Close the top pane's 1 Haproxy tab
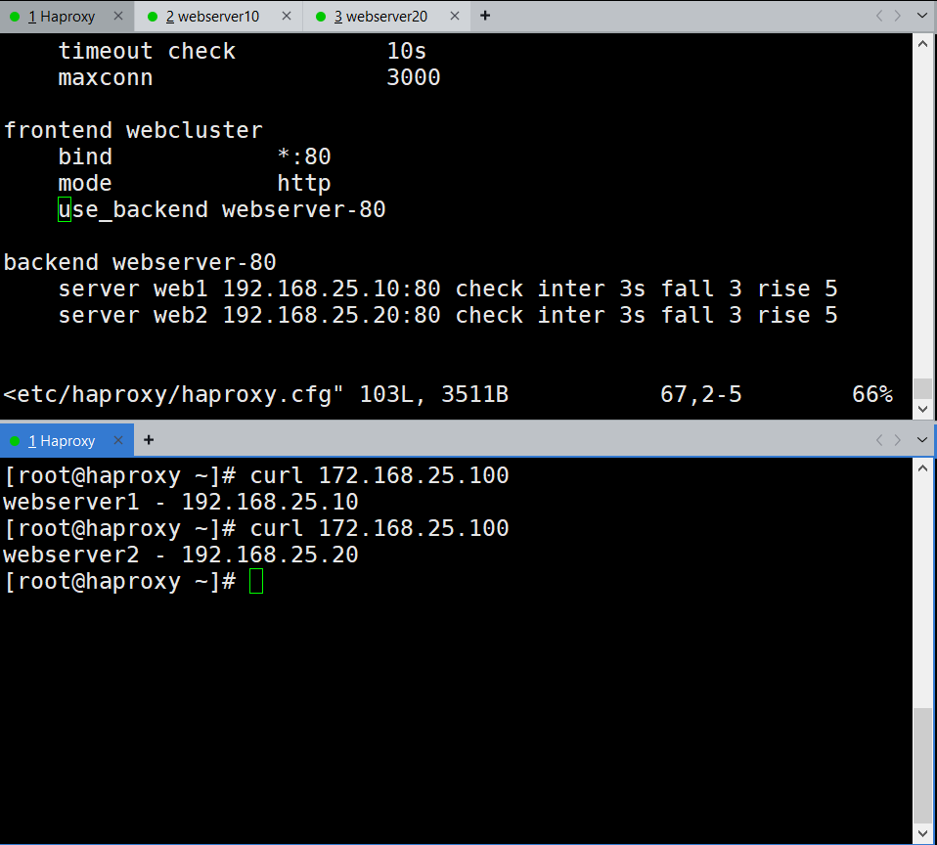 coord(118,16)
